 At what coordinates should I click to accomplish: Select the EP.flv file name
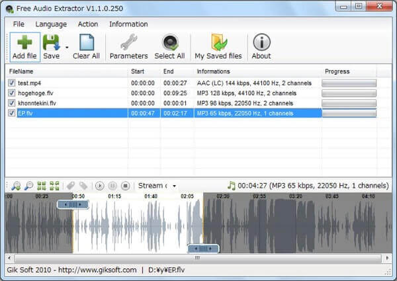[25, 113]
